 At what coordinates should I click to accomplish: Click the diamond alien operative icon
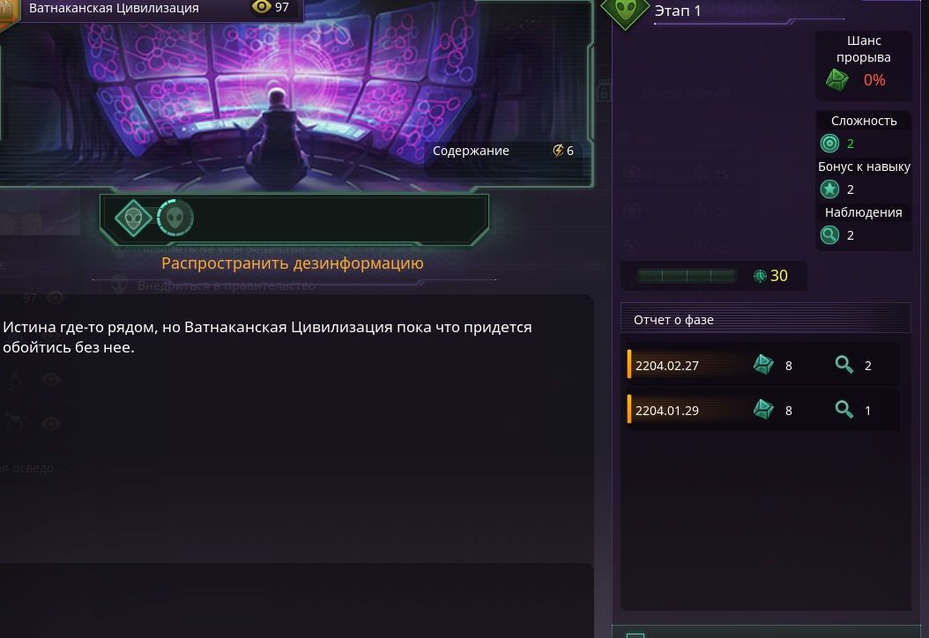pyautogui.click(x=133, y=218)
